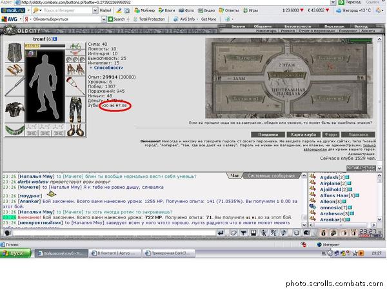This screenshot has width=387, height=290.
Task: Click info icon next to Arankar[4]
Action: (x=348, y=220)
